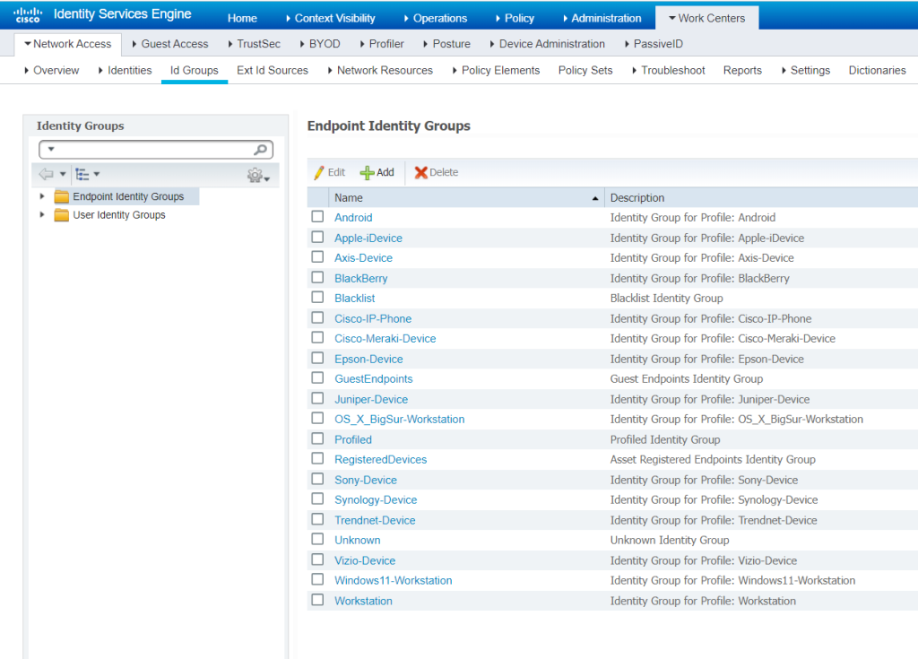The height and width of the screenshot is (659, 918).
Task: Open the Vizio-Device link
Action: tap(365, 560)
